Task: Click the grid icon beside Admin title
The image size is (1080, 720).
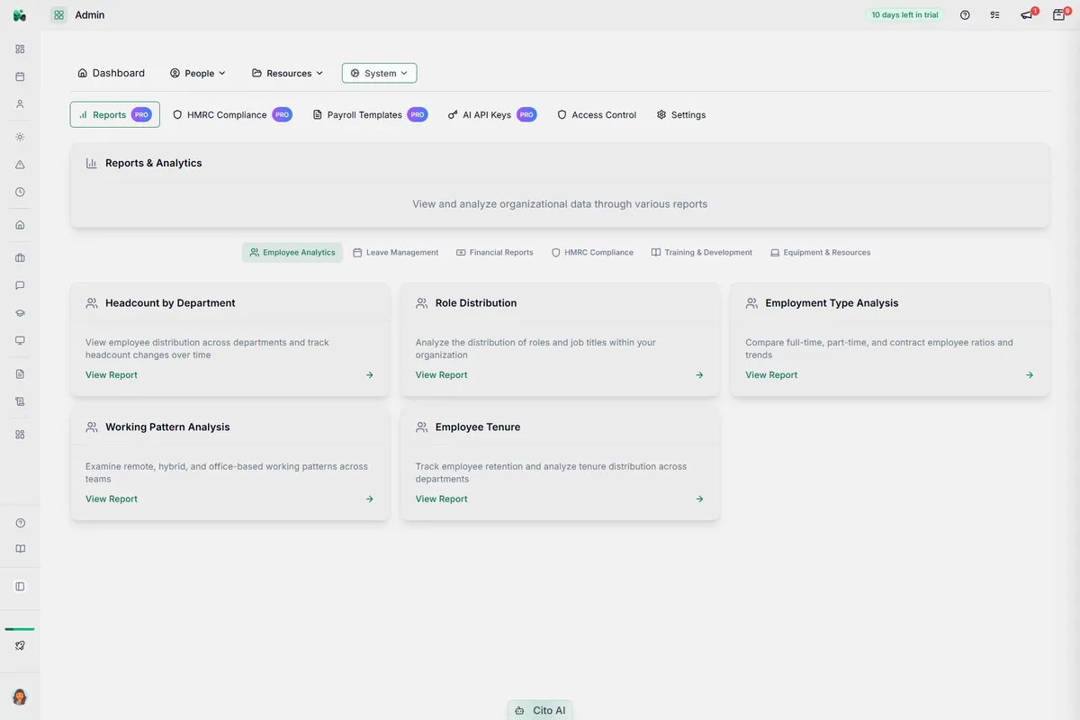Action: coord(58,15)
